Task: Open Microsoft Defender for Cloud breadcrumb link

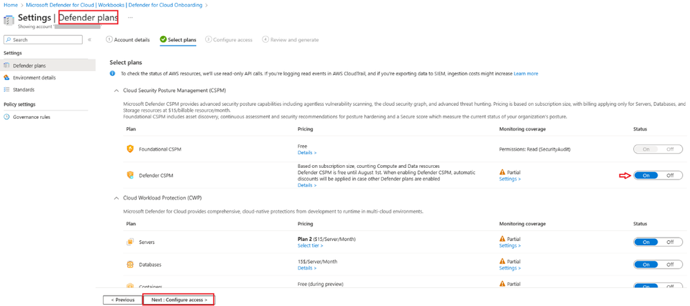Action: [x=115, y=5]
